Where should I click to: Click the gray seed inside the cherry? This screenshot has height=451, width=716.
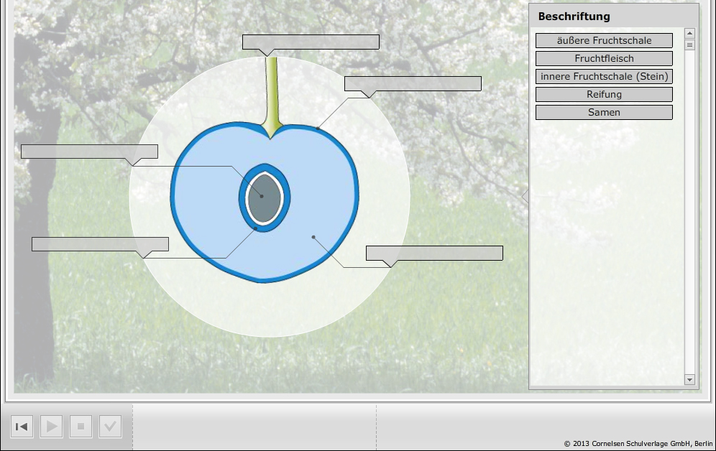click(264, 197)
